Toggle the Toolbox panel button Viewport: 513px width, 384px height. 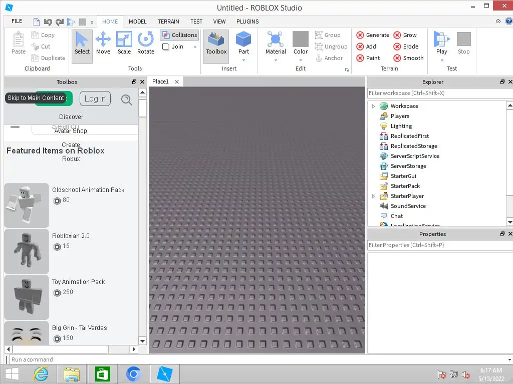pos(216,45)
